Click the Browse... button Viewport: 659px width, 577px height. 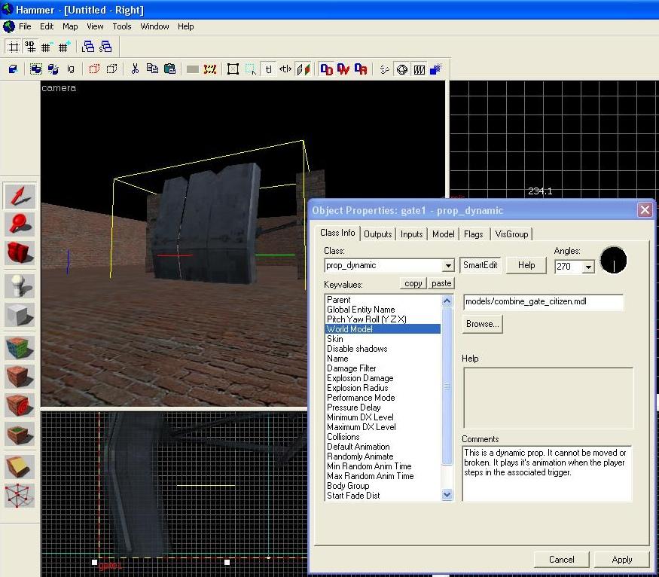(483, 324)
